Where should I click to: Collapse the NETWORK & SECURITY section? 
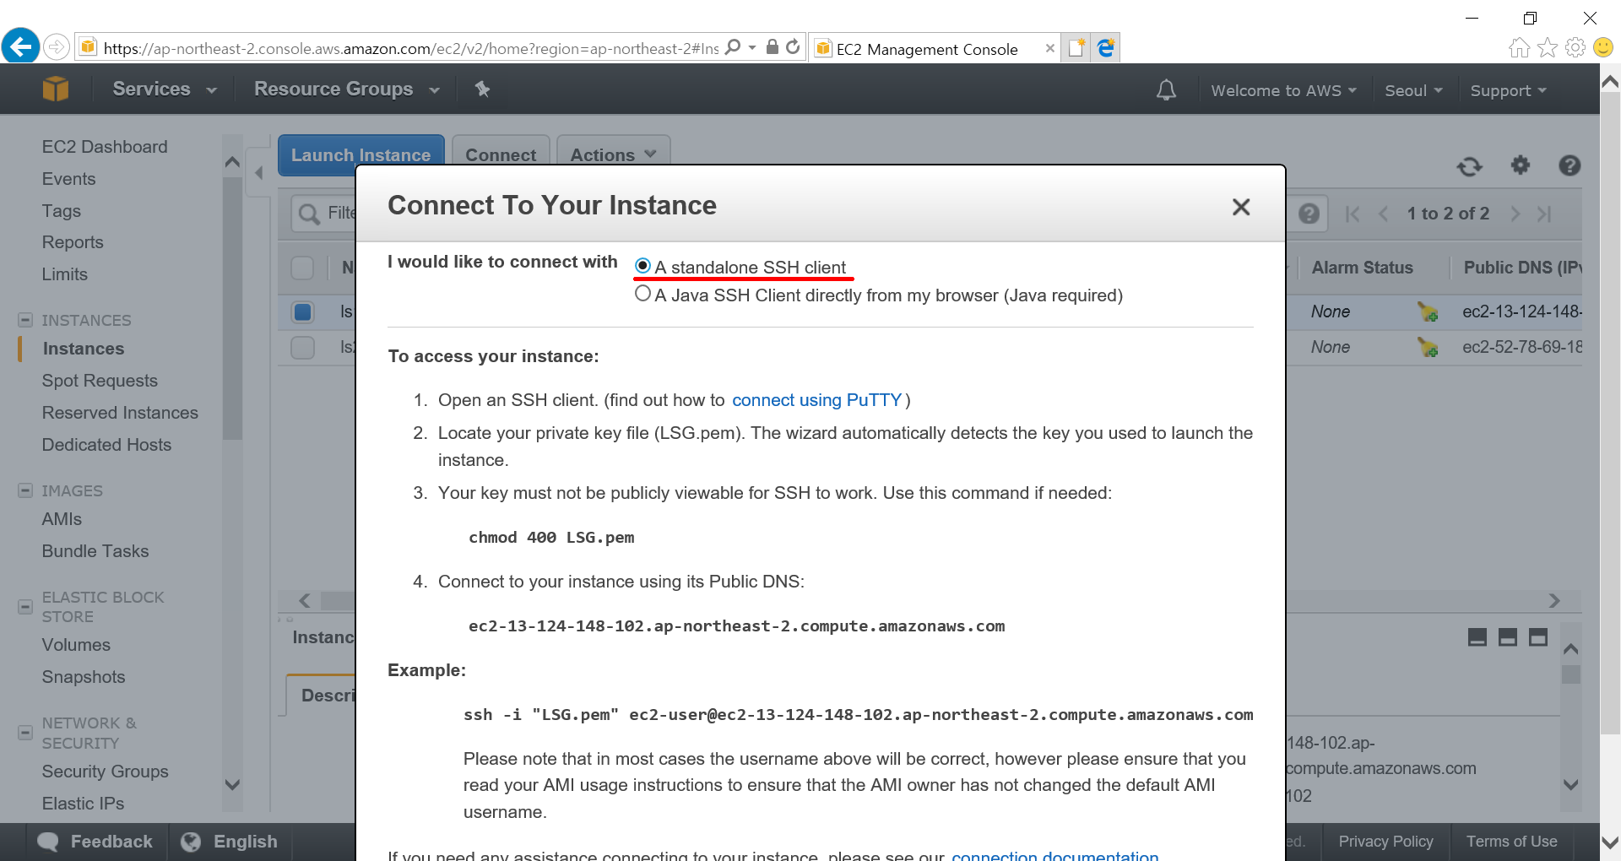coord(25,733)
